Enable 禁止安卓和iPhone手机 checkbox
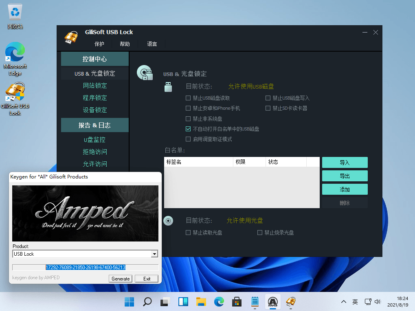 [x=188, y=108]
